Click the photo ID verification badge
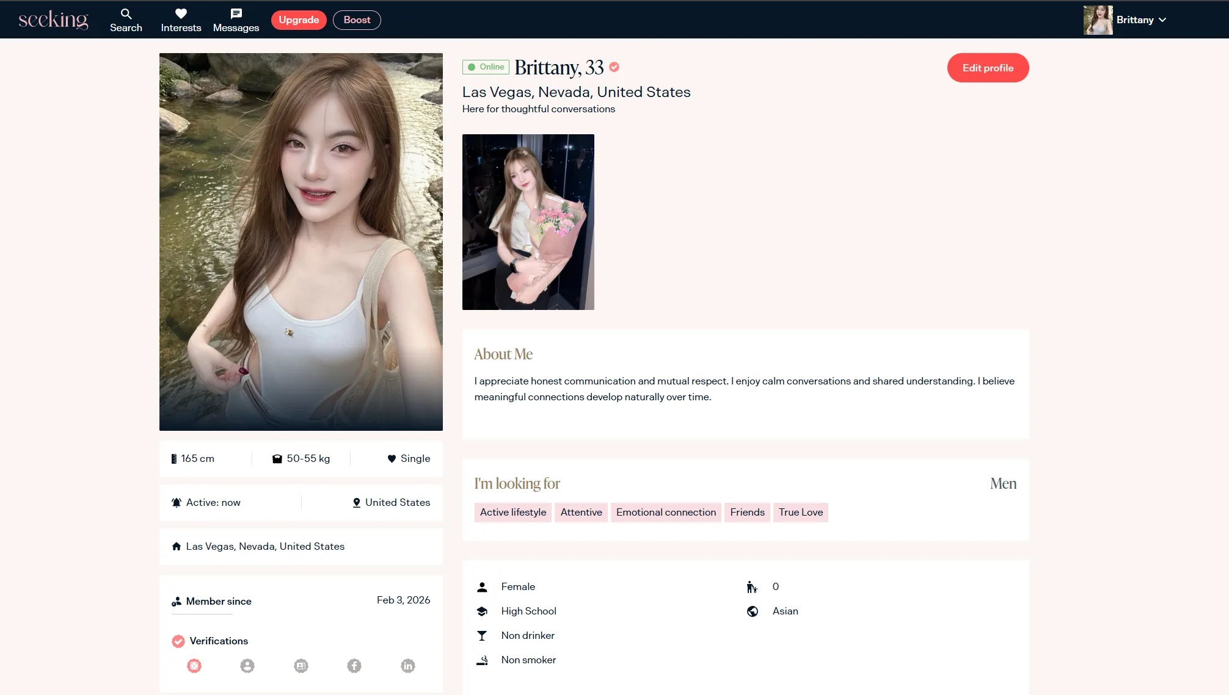 pos(301,666)
